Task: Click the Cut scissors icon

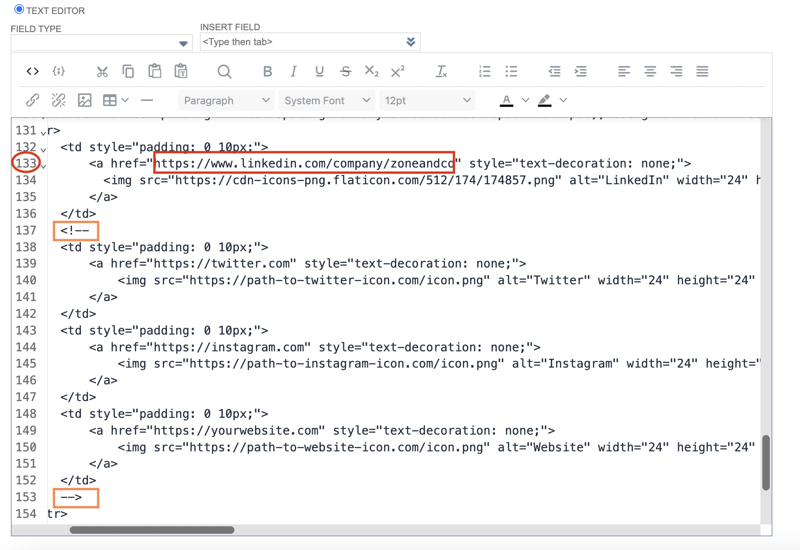Action: (102, 71)
